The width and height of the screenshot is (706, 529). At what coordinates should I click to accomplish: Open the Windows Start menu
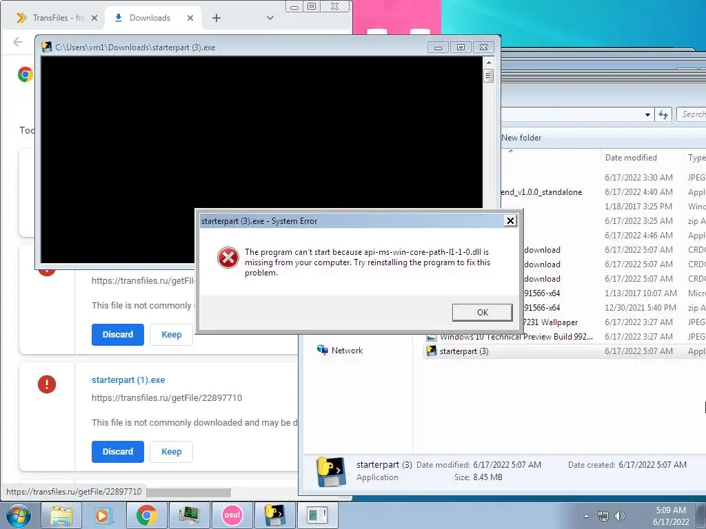[19, 515]
